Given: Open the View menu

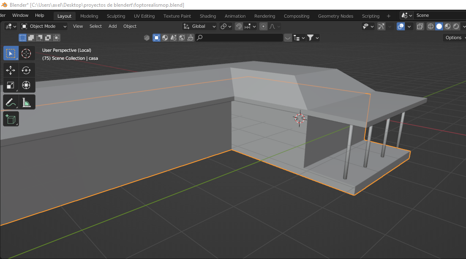Looking at the screenshot, I should [x=78, y=27].
